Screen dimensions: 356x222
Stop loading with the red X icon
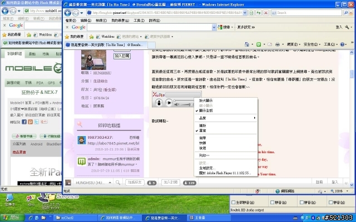(x=265, y=13)
